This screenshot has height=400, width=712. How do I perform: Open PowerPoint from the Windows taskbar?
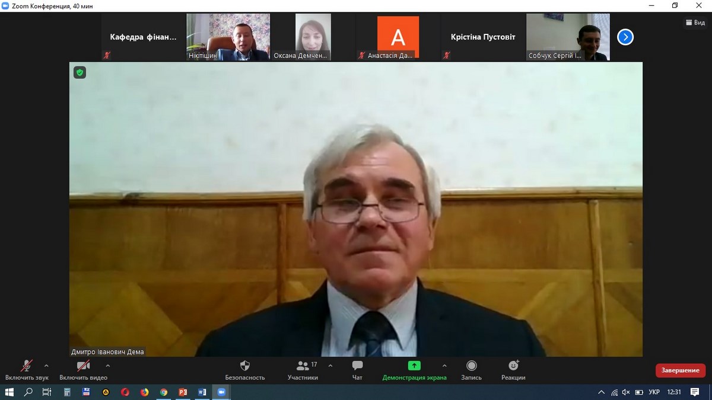click(x=183, y=392)
